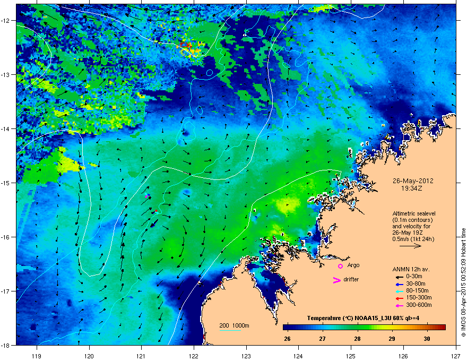The width and height of the screenshot is (467, 361).
Task: Click the '80-150m' depth label
Action: [417, 290]
